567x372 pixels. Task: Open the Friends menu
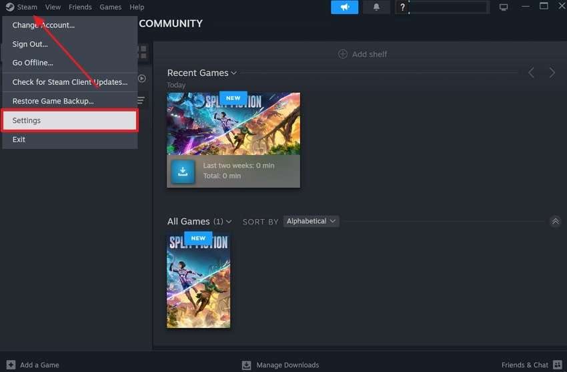click(80, 7)
